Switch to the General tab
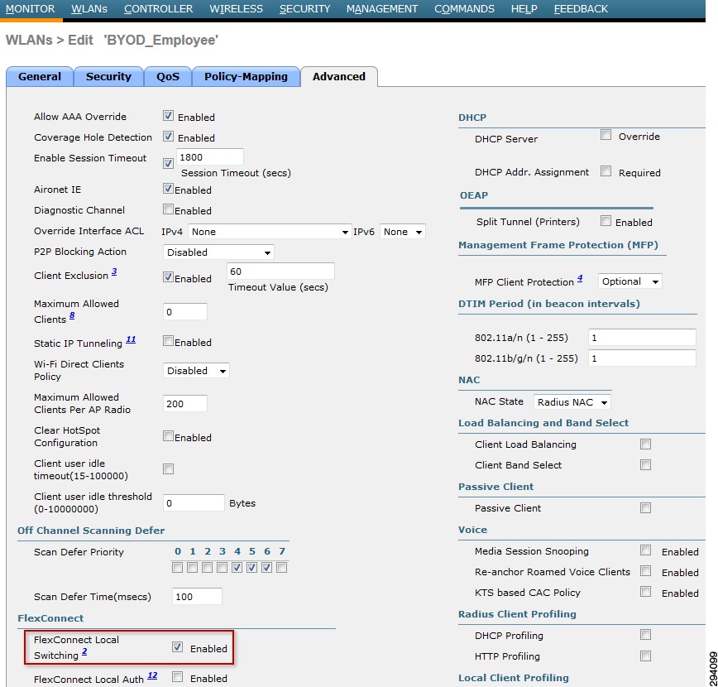 click(x=40, y=76)
